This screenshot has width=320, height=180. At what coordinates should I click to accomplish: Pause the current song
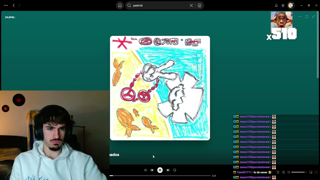coord(160,170)
